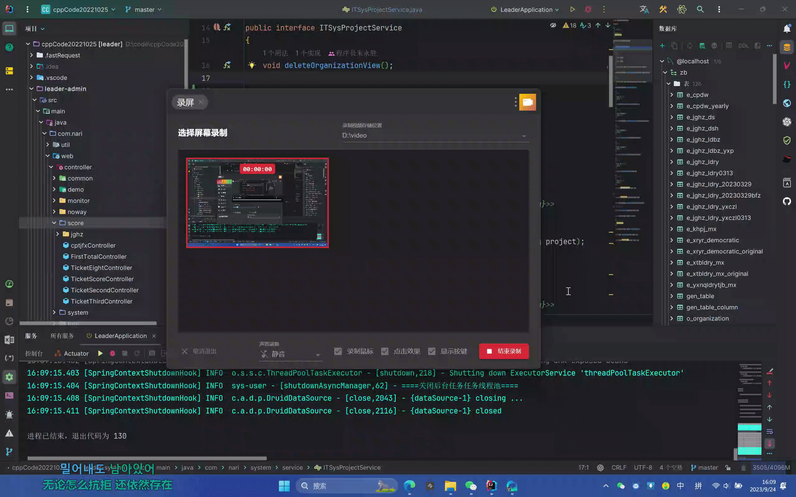
Task: Open the Notifications bell icon
Action: [787, 29]
